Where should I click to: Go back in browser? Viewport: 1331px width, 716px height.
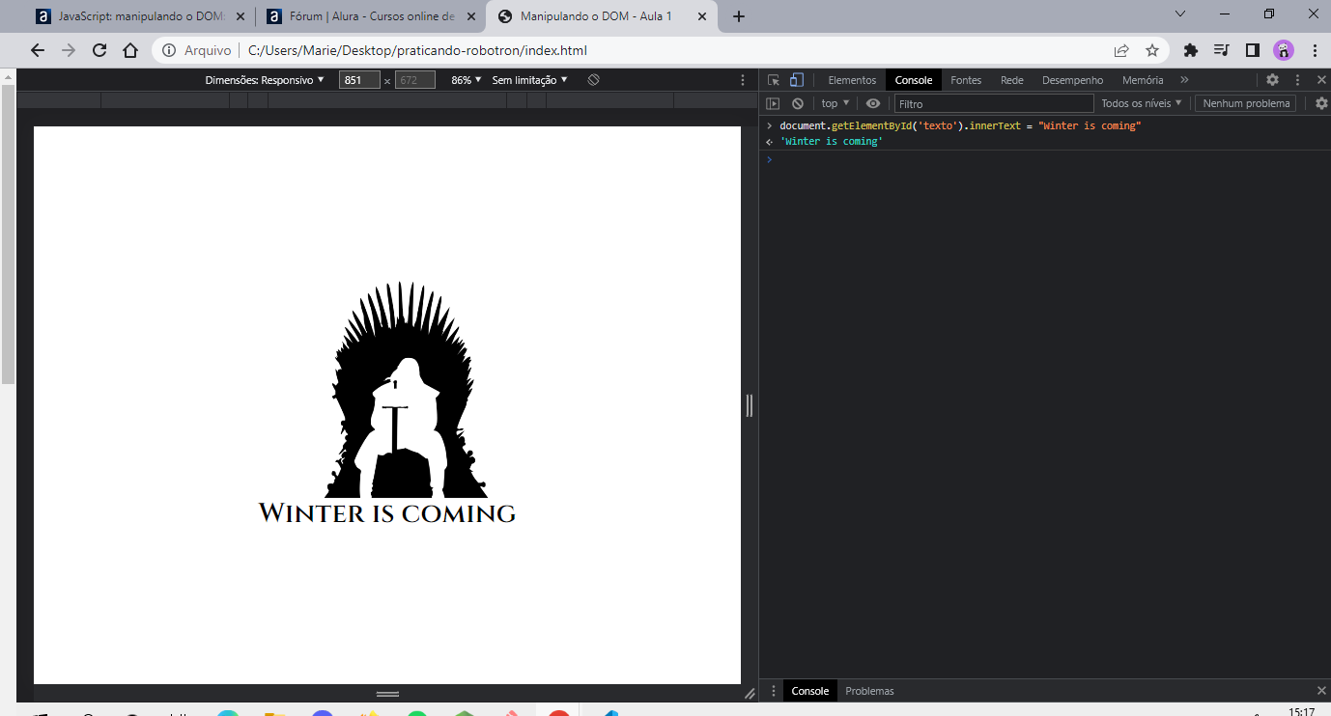point(38,50)
